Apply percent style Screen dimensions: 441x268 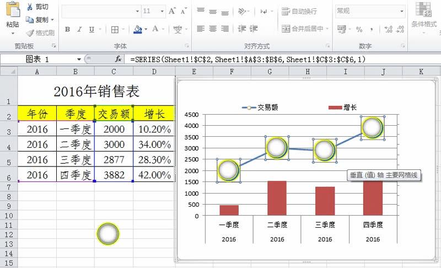click(x=359, y=30)
